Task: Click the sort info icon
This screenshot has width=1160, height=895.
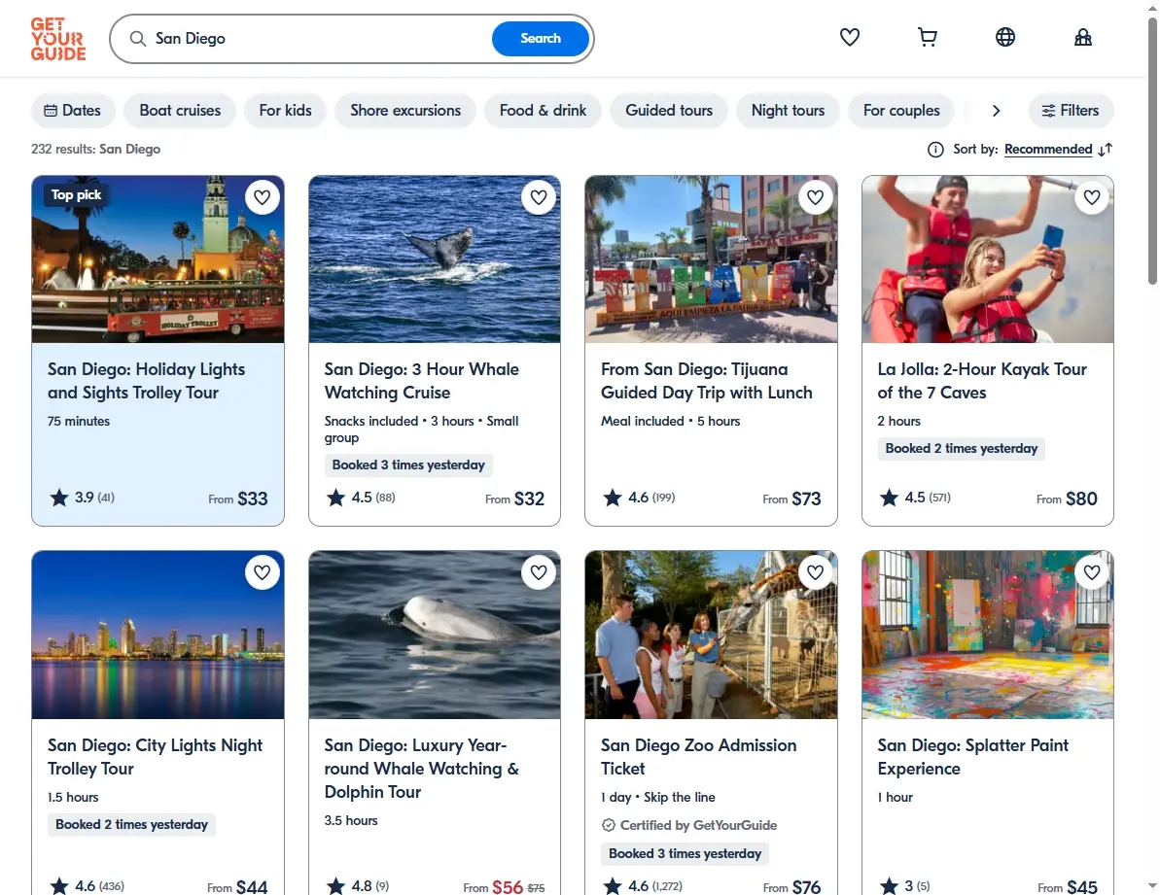Action: coord(935,150)
